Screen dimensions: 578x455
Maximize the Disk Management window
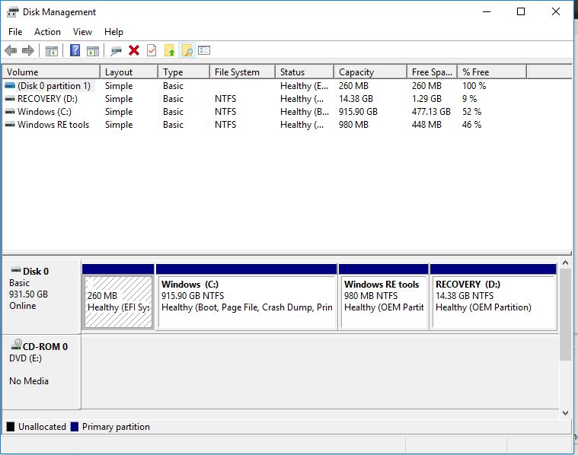pyautogui.click(x=521, y=11)
